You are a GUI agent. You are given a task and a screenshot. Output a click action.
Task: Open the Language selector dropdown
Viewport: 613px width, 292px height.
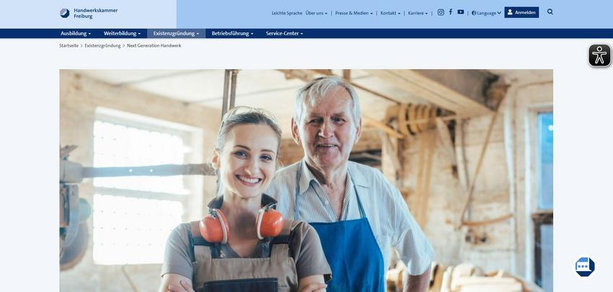coord(486,13)
